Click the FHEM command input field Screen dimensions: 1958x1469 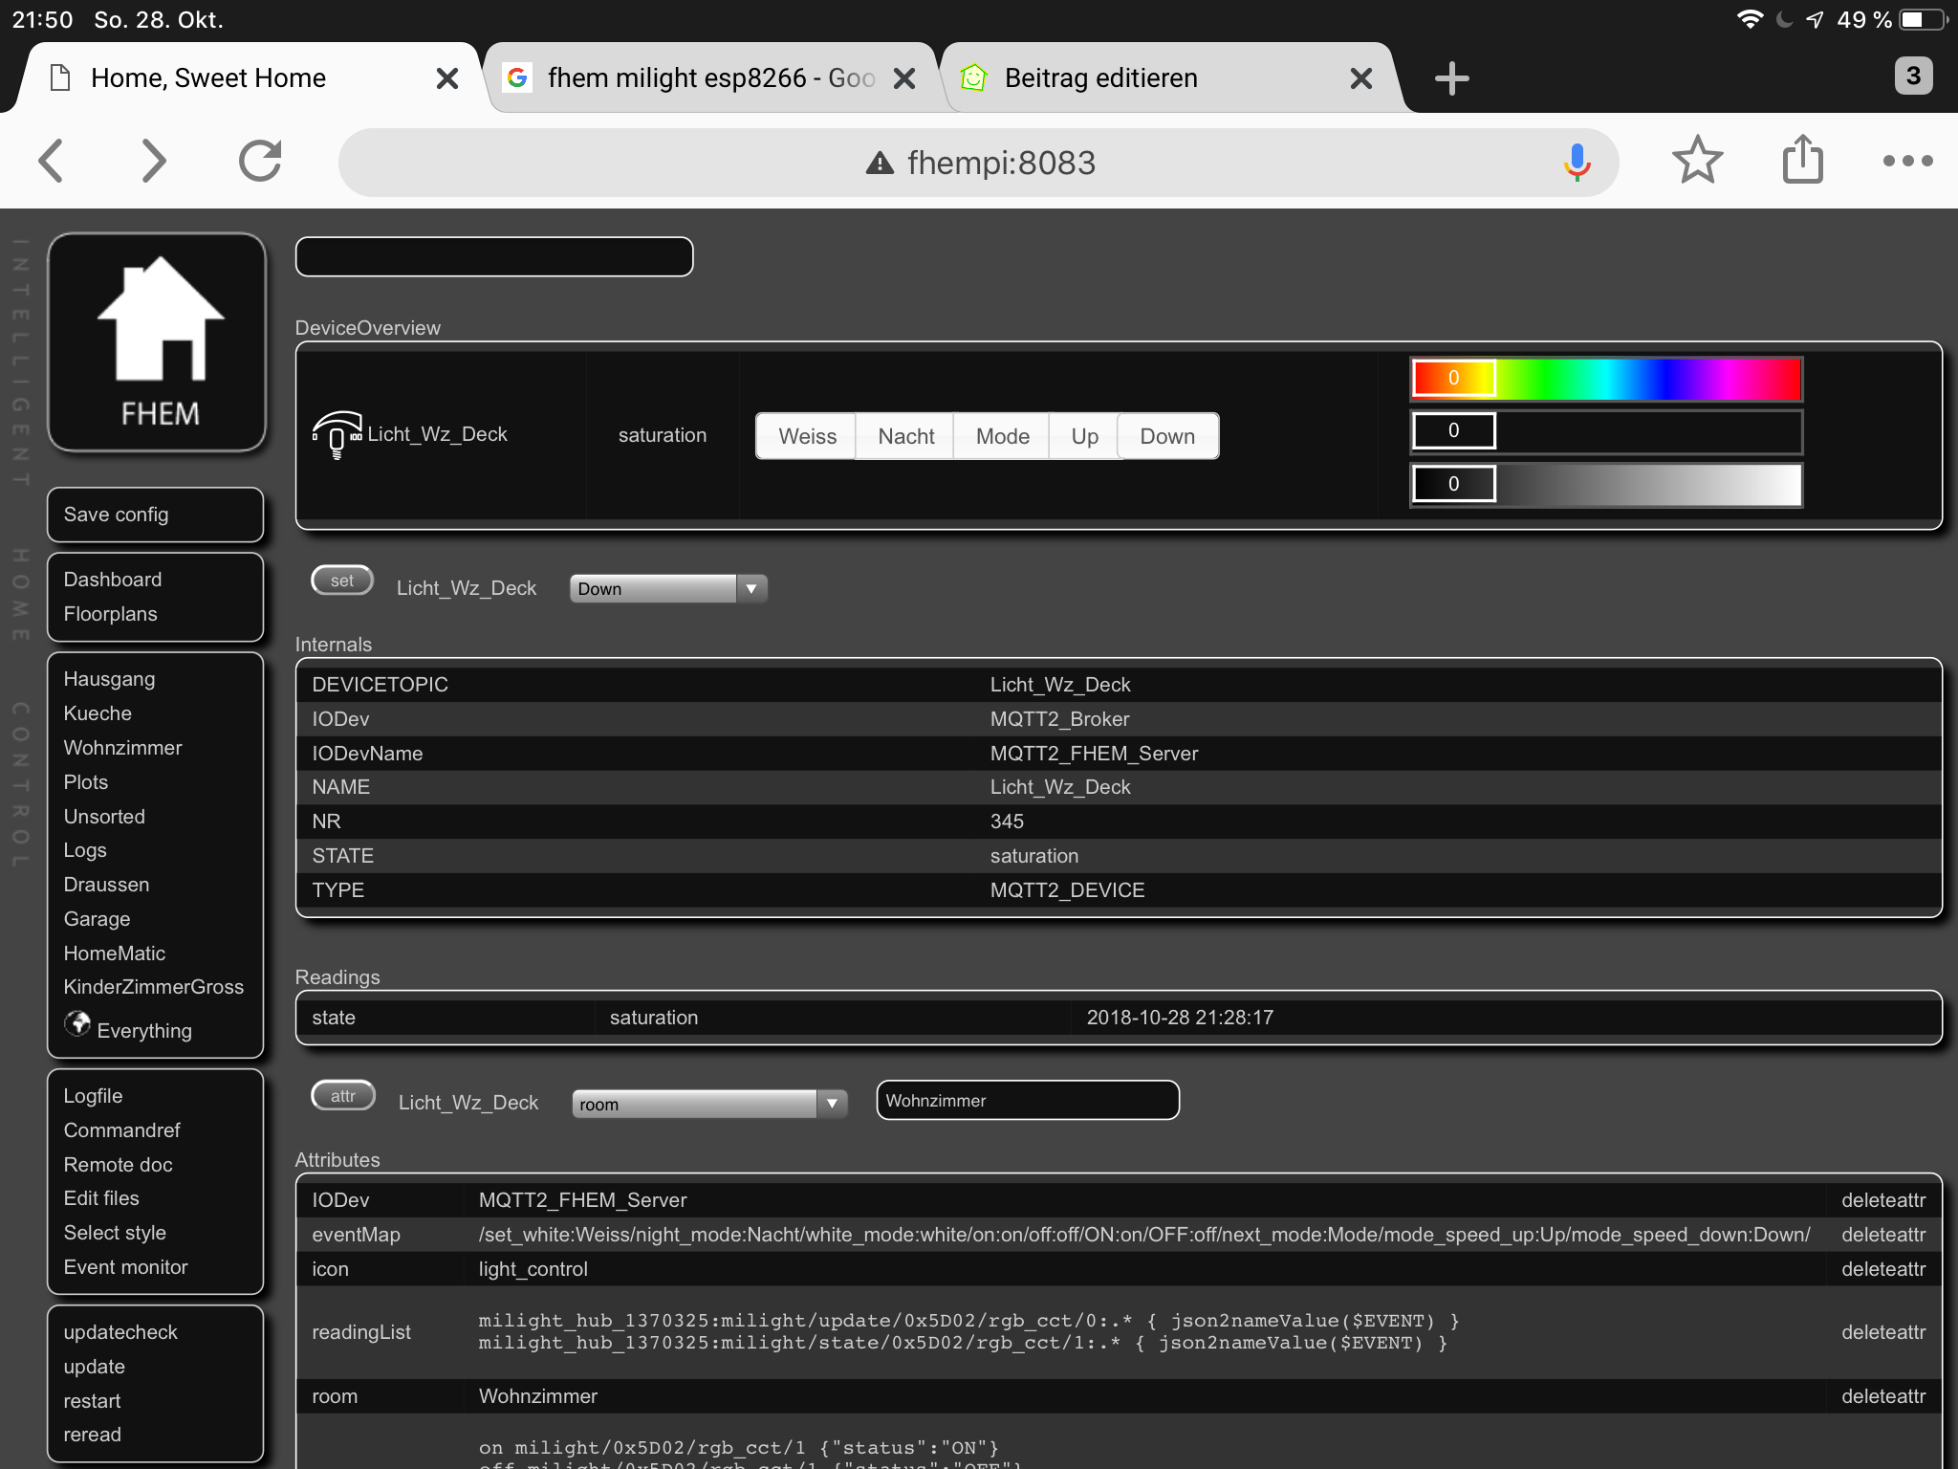pos(494,256)
